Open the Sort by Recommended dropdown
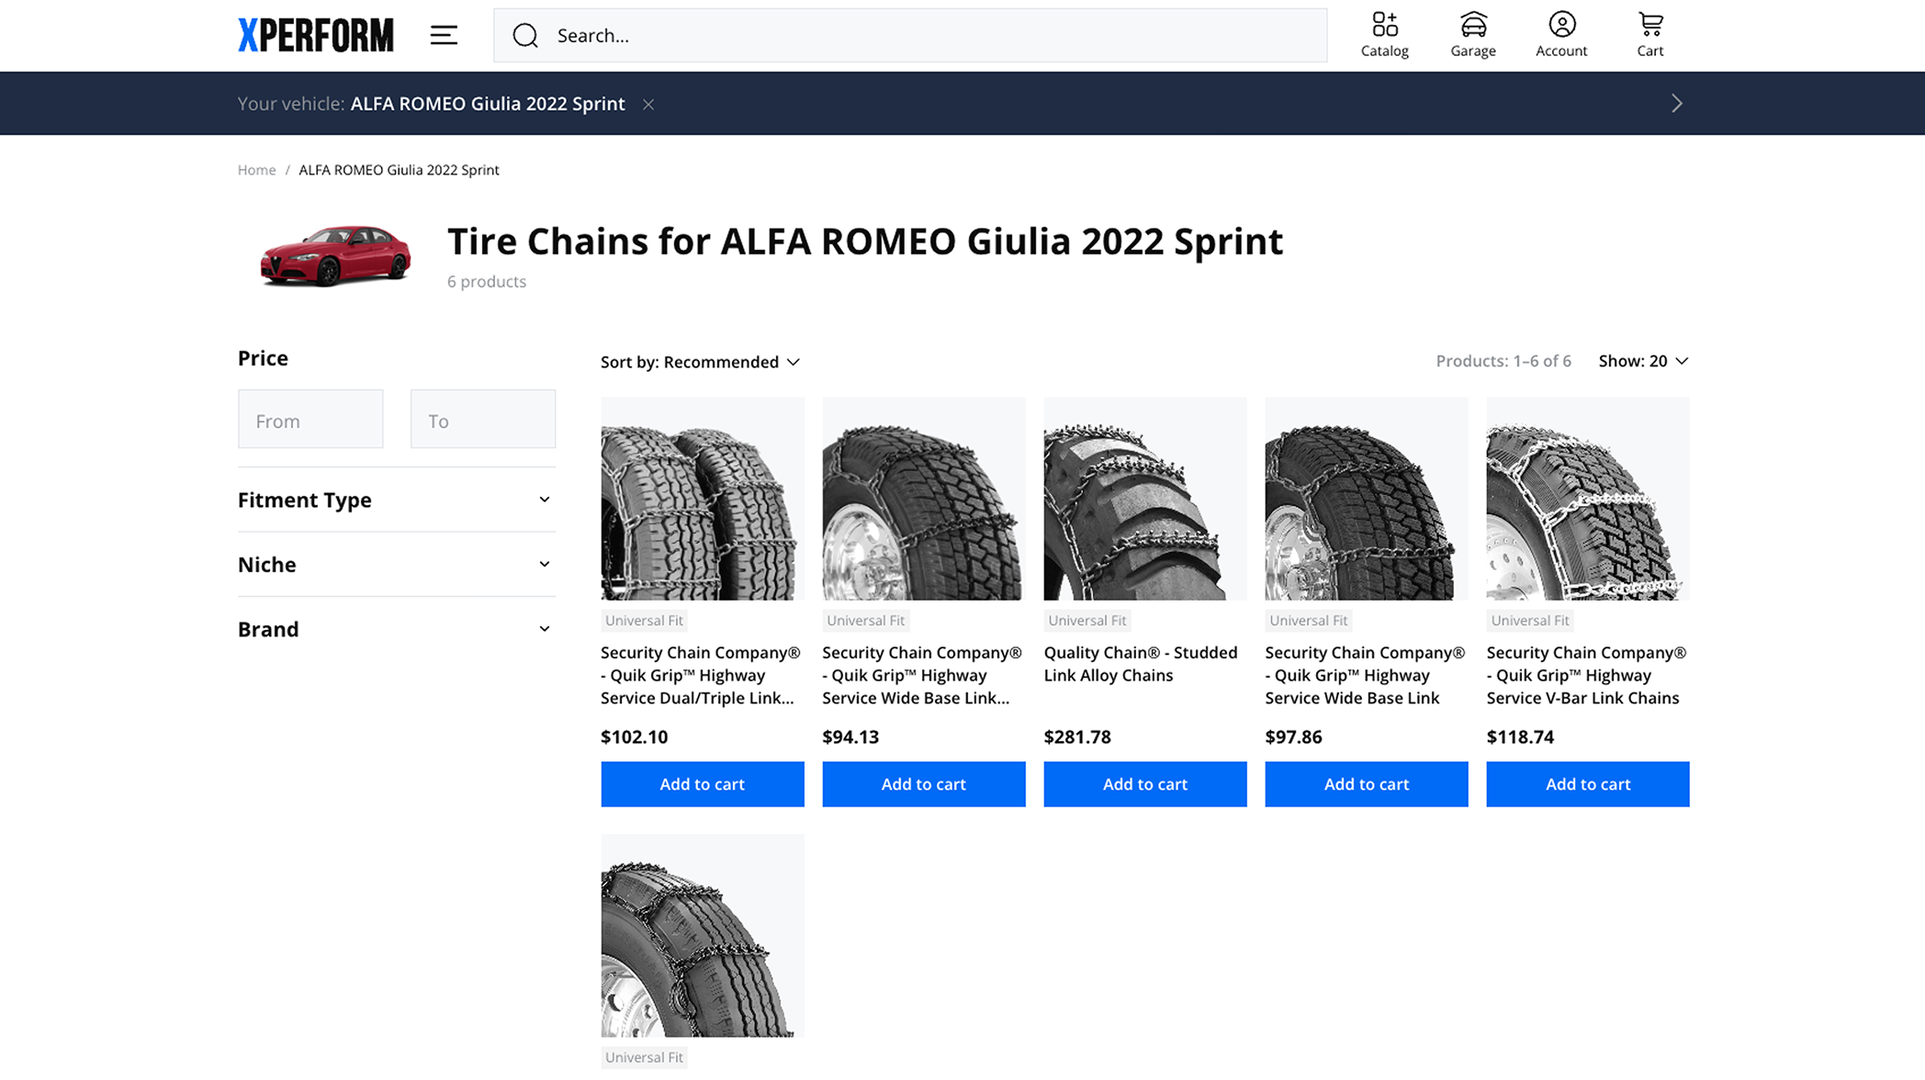 (701, 362)
